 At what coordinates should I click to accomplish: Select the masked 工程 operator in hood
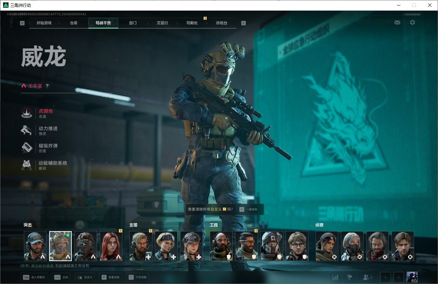(272, 246)
